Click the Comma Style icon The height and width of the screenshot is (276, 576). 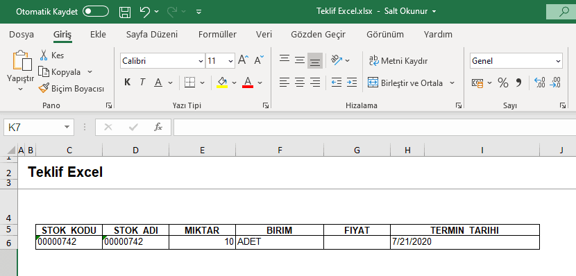pyautogui.click(x=518, y=83)
